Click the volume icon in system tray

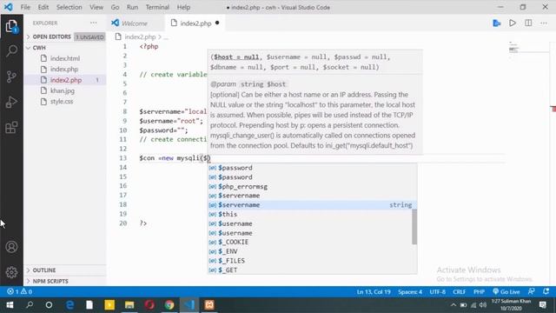[x=483, y=305]
